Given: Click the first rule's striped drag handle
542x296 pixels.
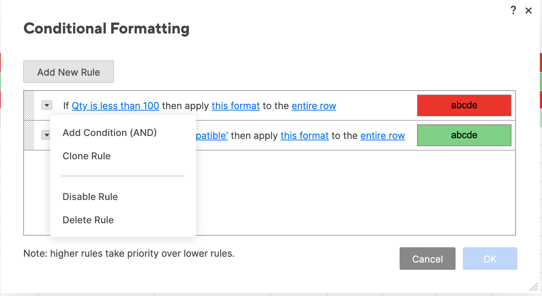Looking at the screenshot, I should click(29, 105).
